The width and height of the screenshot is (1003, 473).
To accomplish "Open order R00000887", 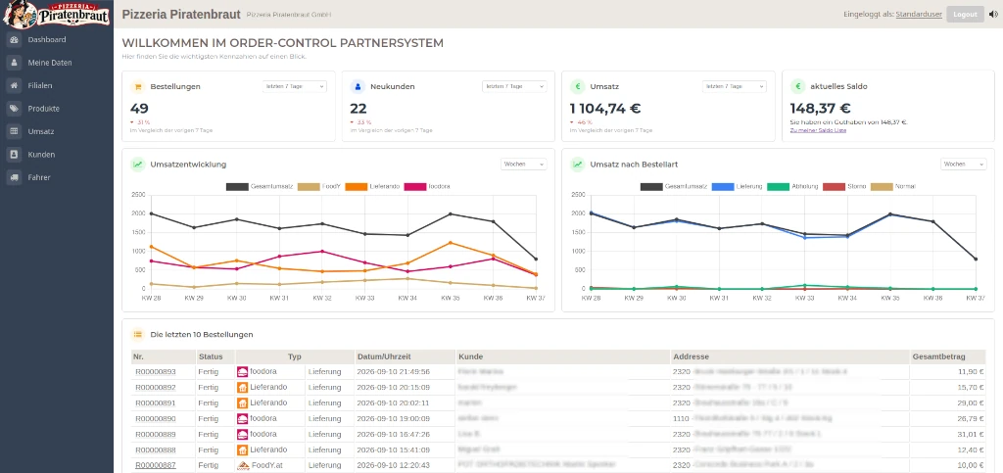I will 156,465.
